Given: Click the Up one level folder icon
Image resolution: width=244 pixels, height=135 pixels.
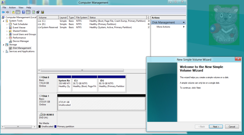Looking at the screenshot, I should pos(13,12).
